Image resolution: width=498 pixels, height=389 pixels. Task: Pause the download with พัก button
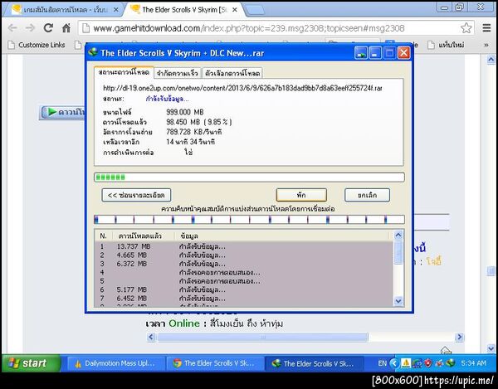point(301,195)
